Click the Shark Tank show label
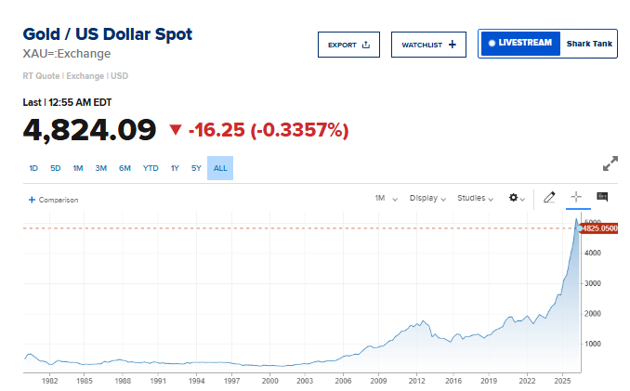The height and width of the screenshot is (391, 630). click(589, 43)
